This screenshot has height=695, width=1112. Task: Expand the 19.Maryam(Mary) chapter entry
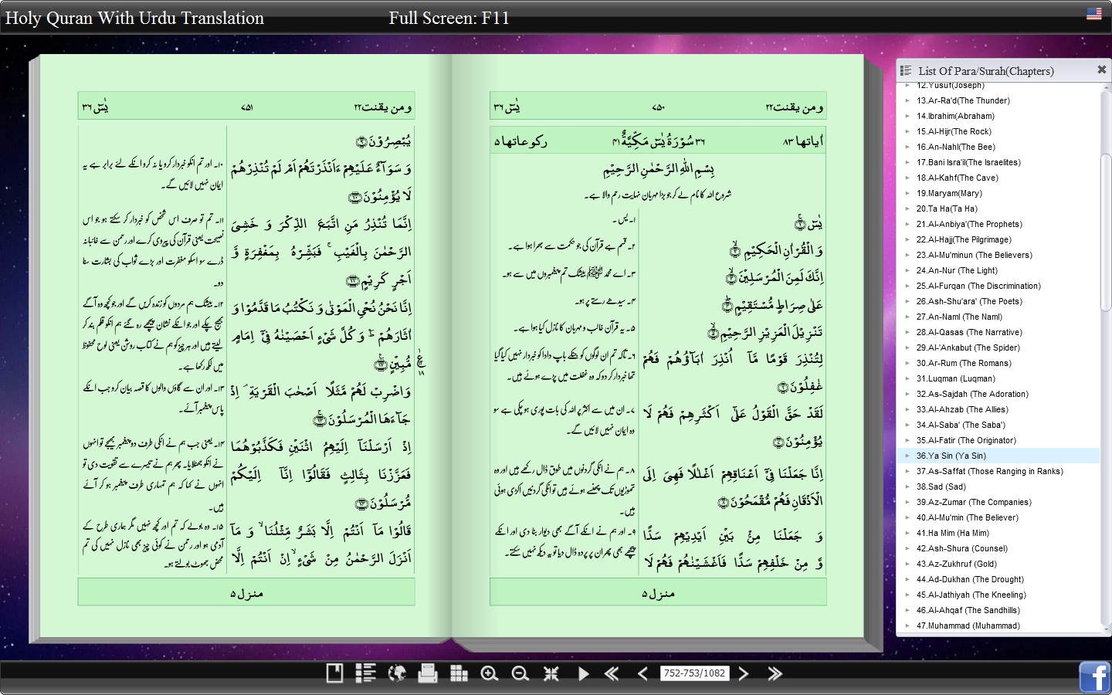[908, 193]
